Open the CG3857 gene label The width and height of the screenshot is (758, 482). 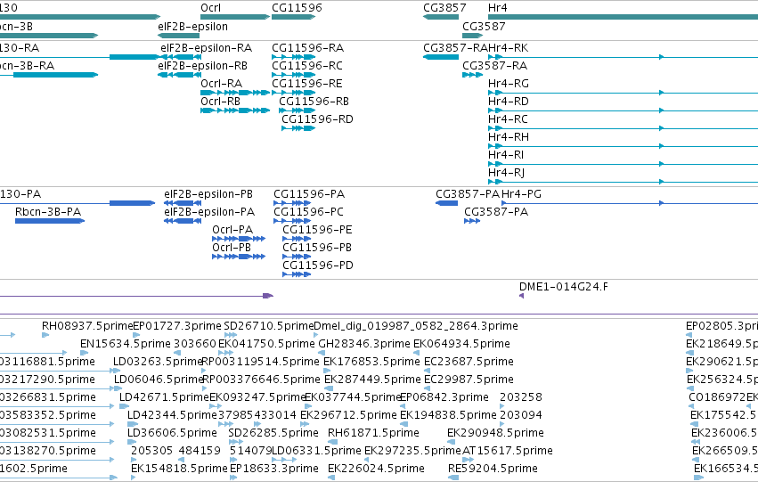point(444,8)
